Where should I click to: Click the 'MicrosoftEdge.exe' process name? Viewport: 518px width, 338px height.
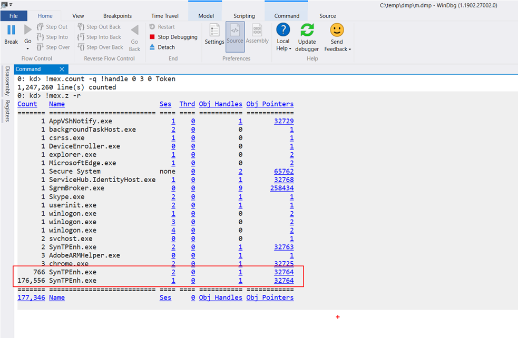click(x=83, y=163)
